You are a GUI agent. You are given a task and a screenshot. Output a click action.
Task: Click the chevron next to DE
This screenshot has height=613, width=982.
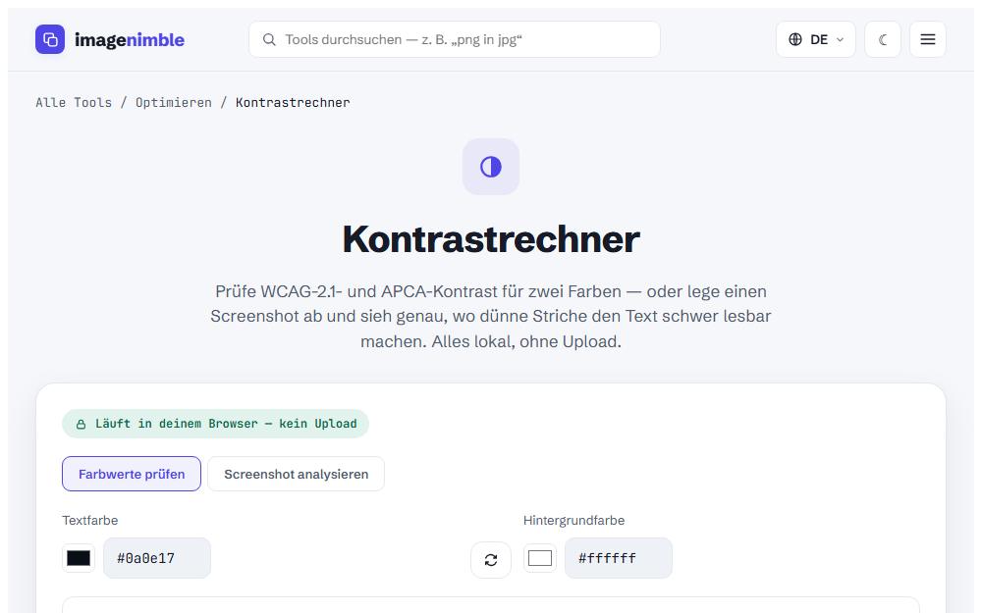click(841, 39)
